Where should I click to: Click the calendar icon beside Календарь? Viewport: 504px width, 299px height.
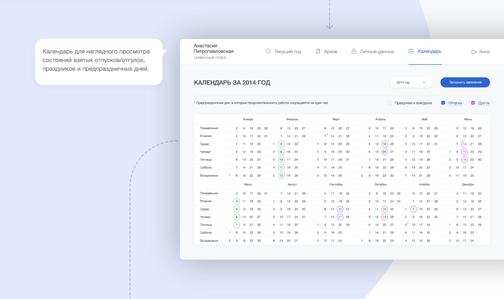pos(411,51)
